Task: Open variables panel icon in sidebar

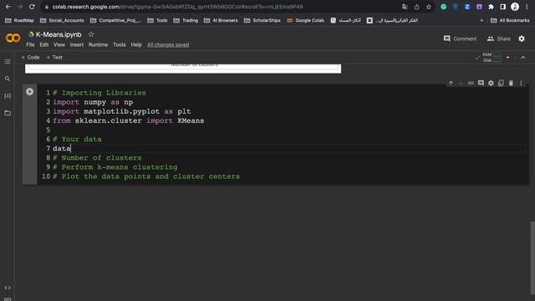Action: pos(8,96)
